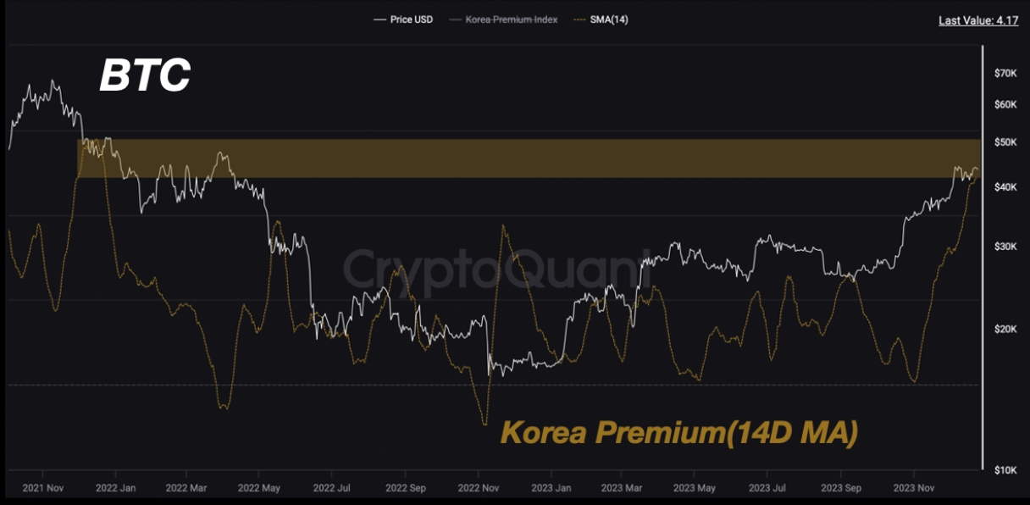Click the white line marker beside Price USD

(x=379, y=19)
